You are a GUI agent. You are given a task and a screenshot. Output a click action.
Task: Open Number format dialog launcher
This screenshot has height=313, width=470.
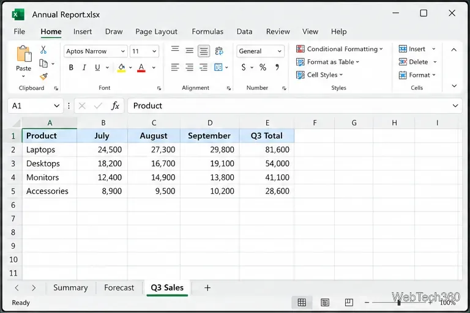click(x=284, y=89)
